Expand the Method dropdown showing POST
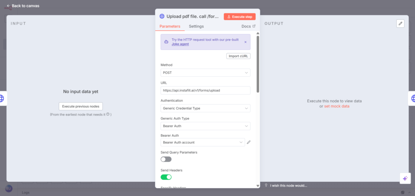This screenshot has height=196, width=415. coord(205,72)
